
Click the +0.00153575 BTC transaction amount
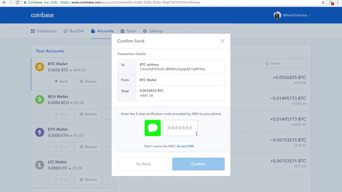(x=288, y=161)
